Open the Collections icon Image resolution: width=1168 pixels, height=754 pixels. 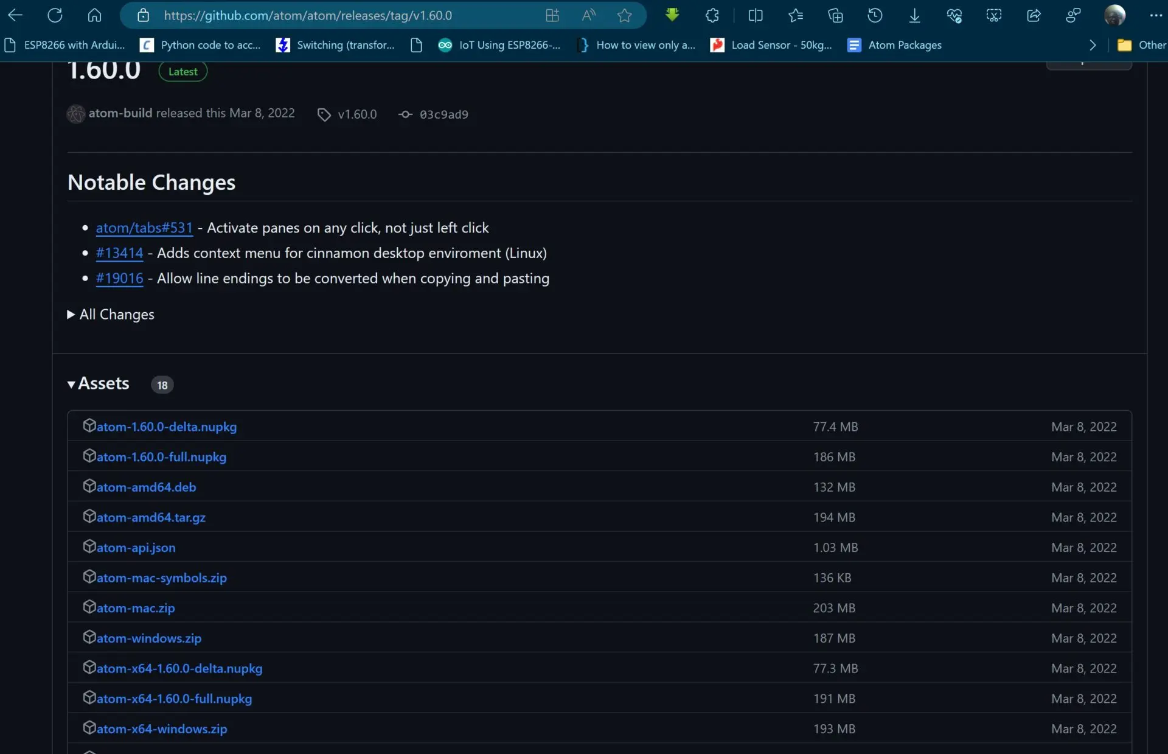pos(835,15)
